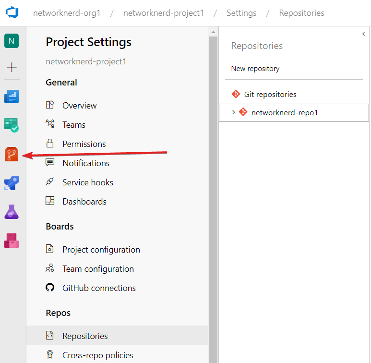Open Azure Repos icon in sidebar
The width and height of the screenshot is (371, 363).
12,154
